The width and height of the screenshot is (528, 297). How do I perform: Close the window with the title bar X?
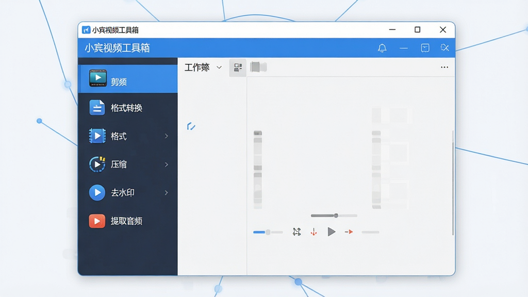pos(443,29)
